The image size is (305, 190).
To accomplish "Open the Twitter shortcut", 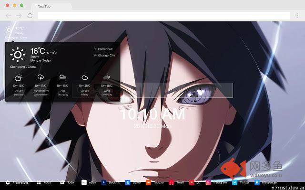I will [241, 182].
